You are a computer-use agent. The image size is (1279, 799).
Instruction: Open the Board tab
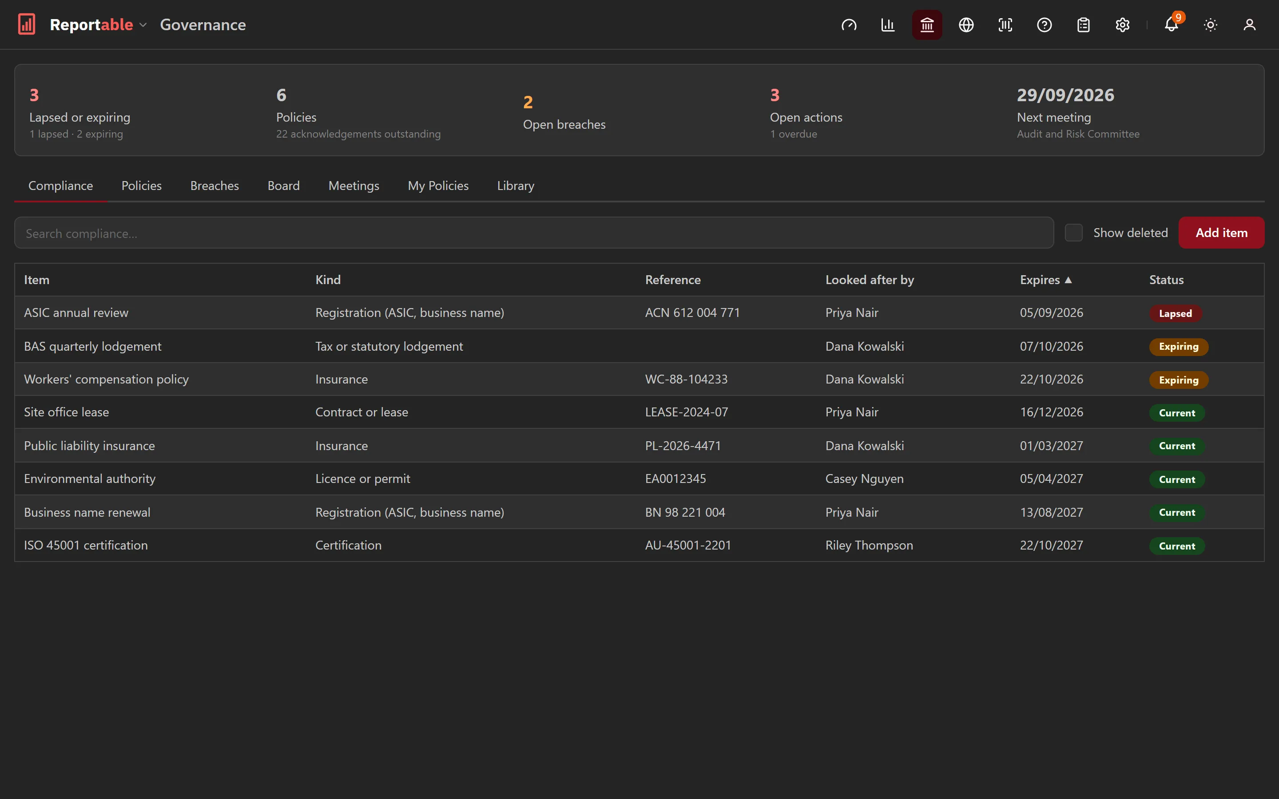click(283, 186)
